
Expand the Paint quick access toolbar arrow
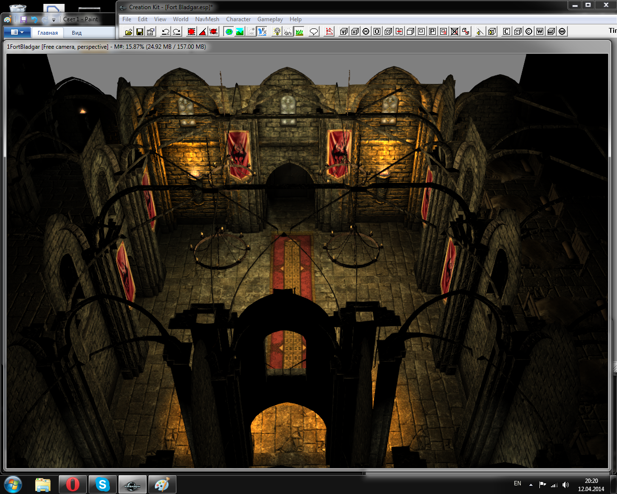tap(54, 20)
